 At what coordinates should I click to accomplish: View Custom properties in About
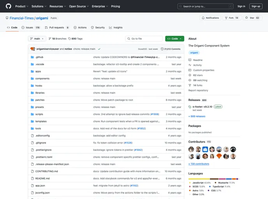click(x=203, y=70)
